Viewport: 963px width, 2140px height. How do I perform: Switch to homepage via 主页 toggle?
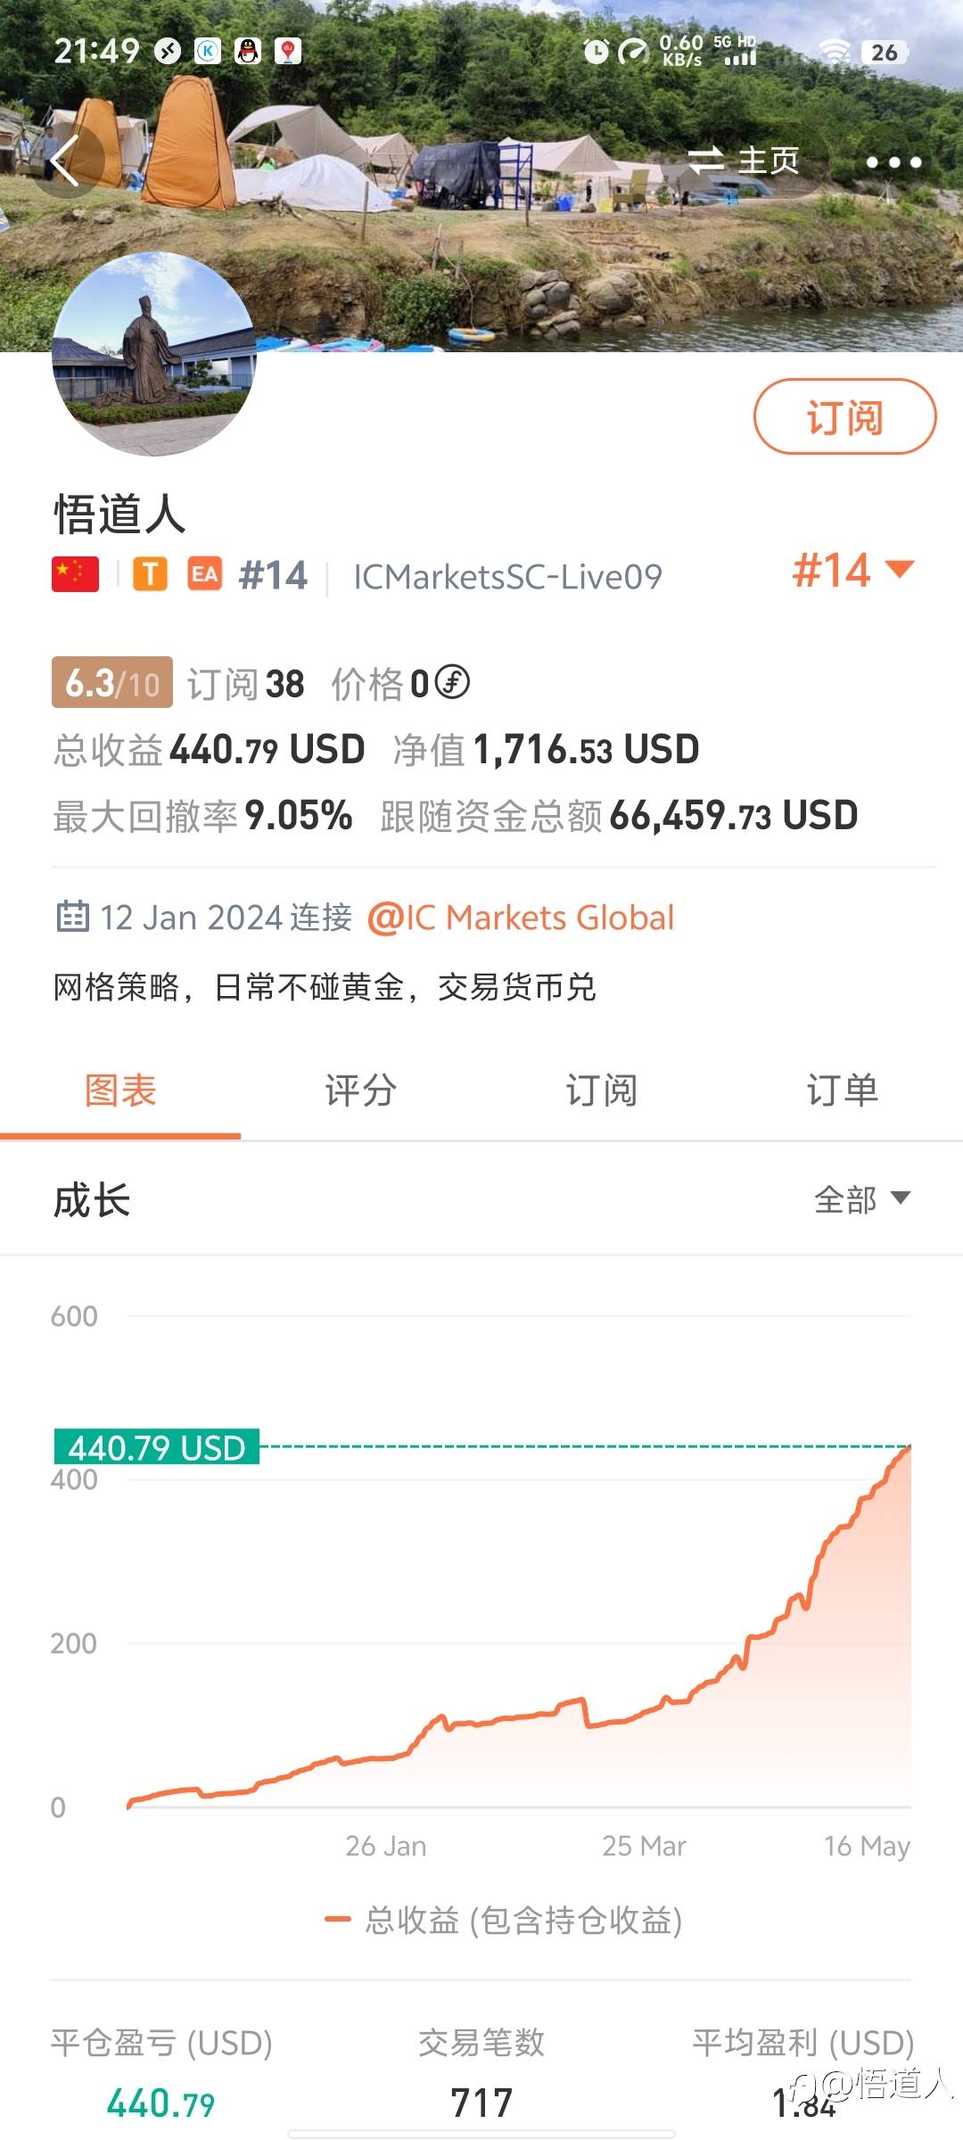pos(744,161)
